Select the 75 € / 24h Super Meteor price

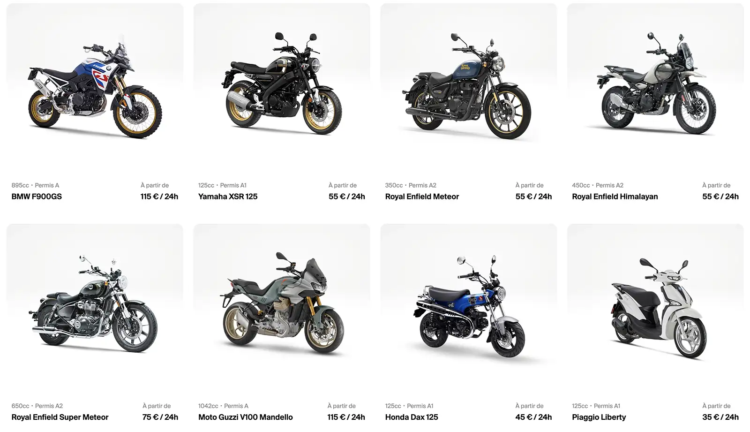coord(160,417)
